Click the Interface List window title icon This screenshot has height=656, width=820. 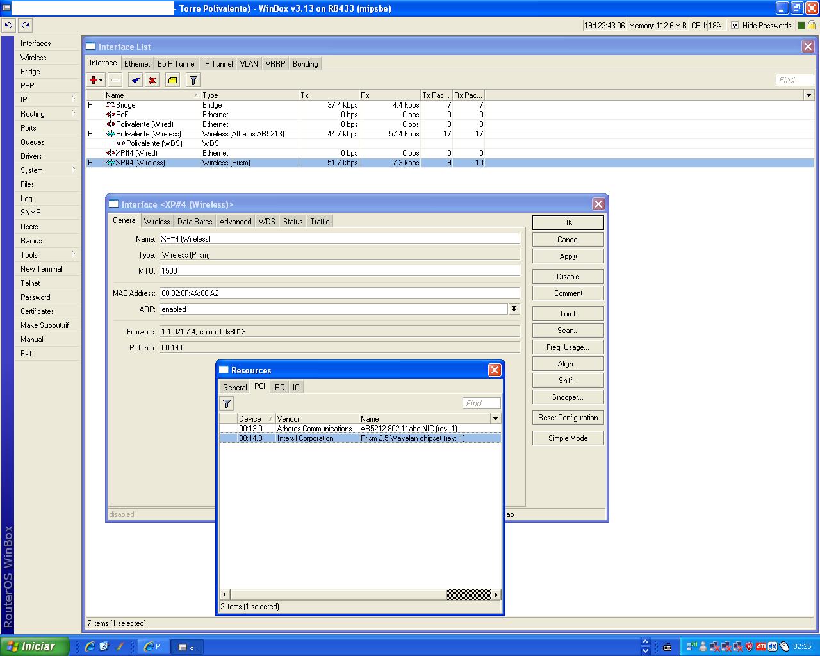91,47
